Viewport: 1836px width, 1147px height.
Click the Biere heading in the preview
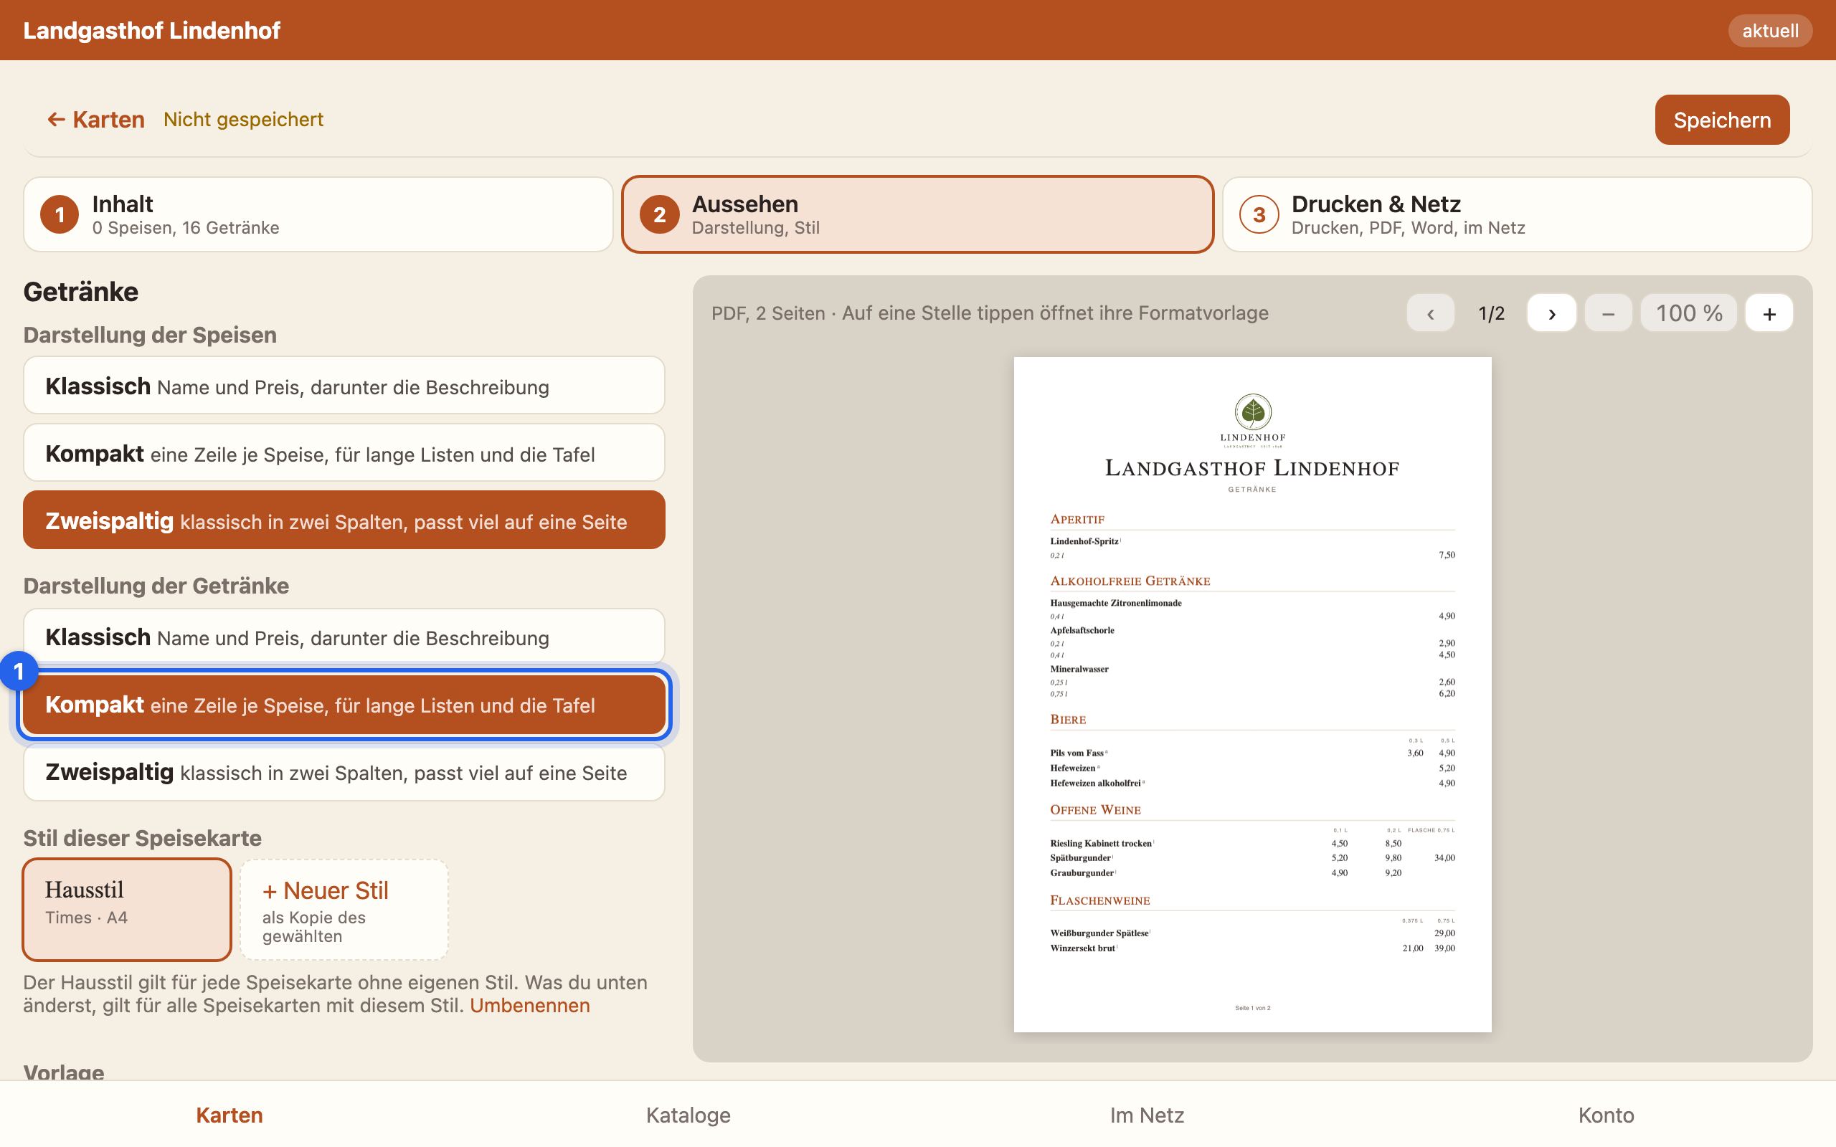tap(1067, 720)
